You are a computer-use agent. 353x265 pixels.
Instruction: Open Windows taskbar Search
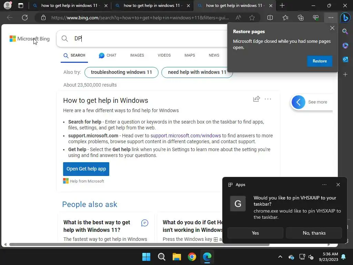tap(162, 257)
